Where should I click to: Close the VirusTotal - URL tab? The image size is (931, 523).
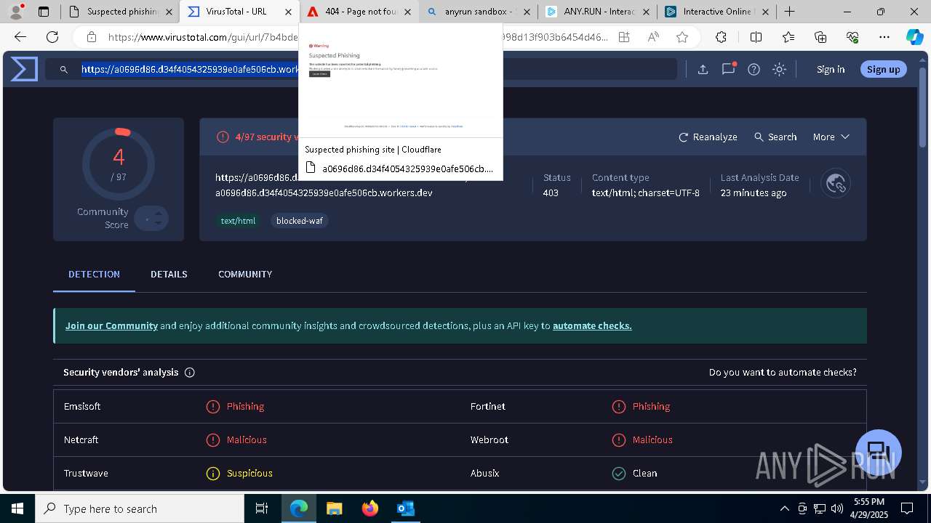point(288,12)
